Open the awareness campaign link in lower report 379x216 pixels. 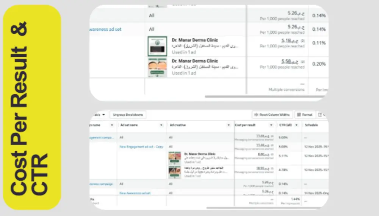click(101, 184)
